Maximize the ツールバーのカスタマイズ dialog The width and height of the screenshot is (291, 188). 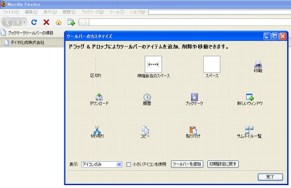pyautogui.click(x=275, y=36)
